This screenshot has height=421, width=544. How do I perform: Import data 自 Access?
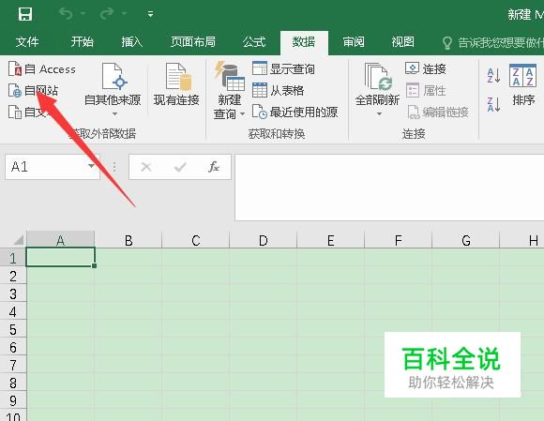click(42, 69)
